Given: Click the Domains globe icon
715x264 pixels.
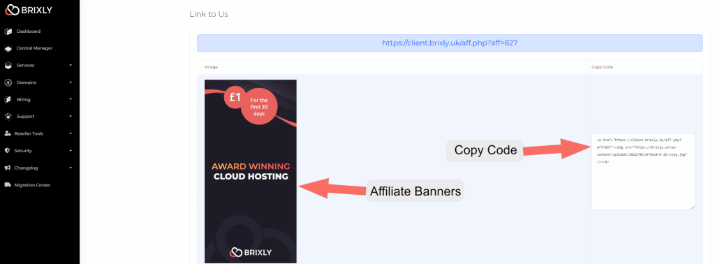Looking at the screenshot, I should pyautogui.click(x=8, y=82).
